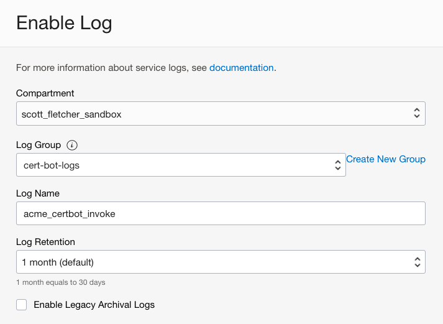Viewport: 443px width, 324px height.
Task: Click the Create New Group link
Action: point(385,159)
